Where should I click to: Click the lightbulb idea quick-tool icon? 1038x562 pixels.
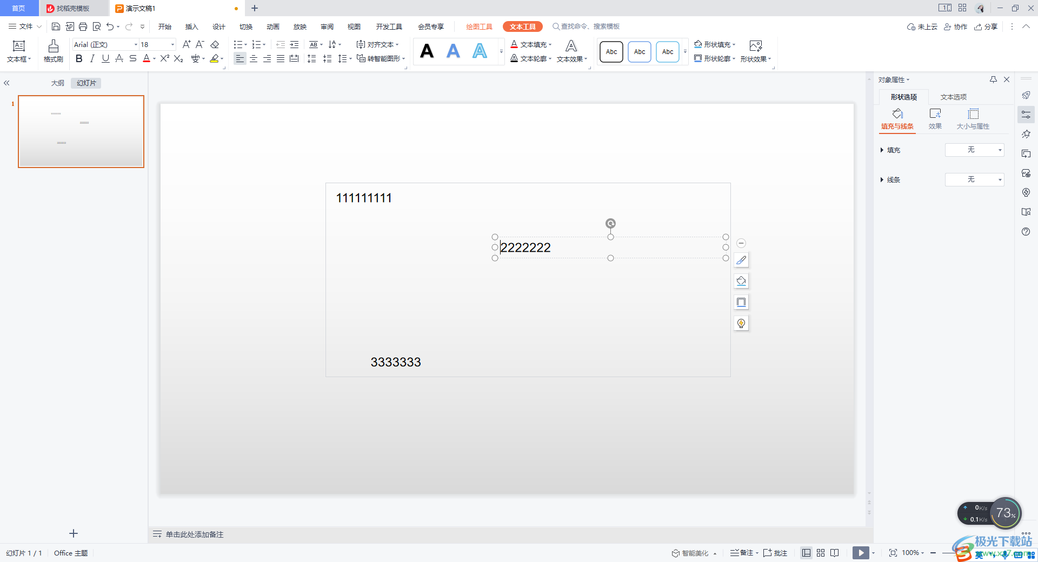pyautogui.click(x=741, y=323)
